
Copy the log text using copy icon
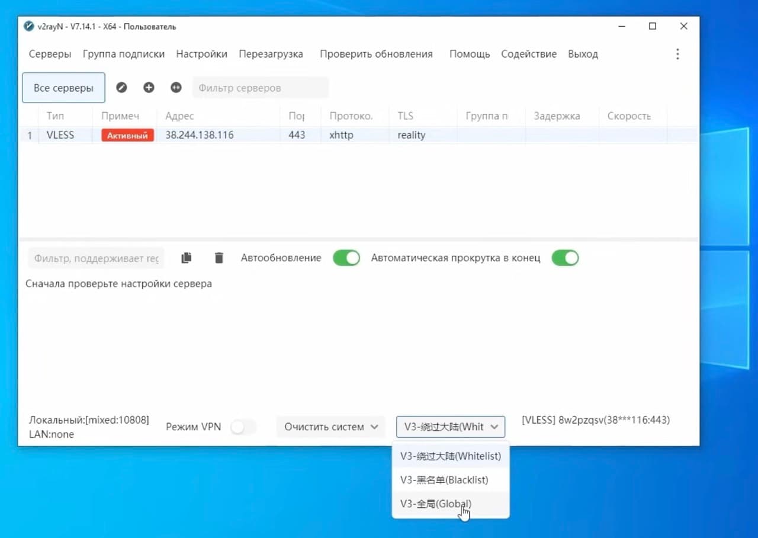coord(186,257)
